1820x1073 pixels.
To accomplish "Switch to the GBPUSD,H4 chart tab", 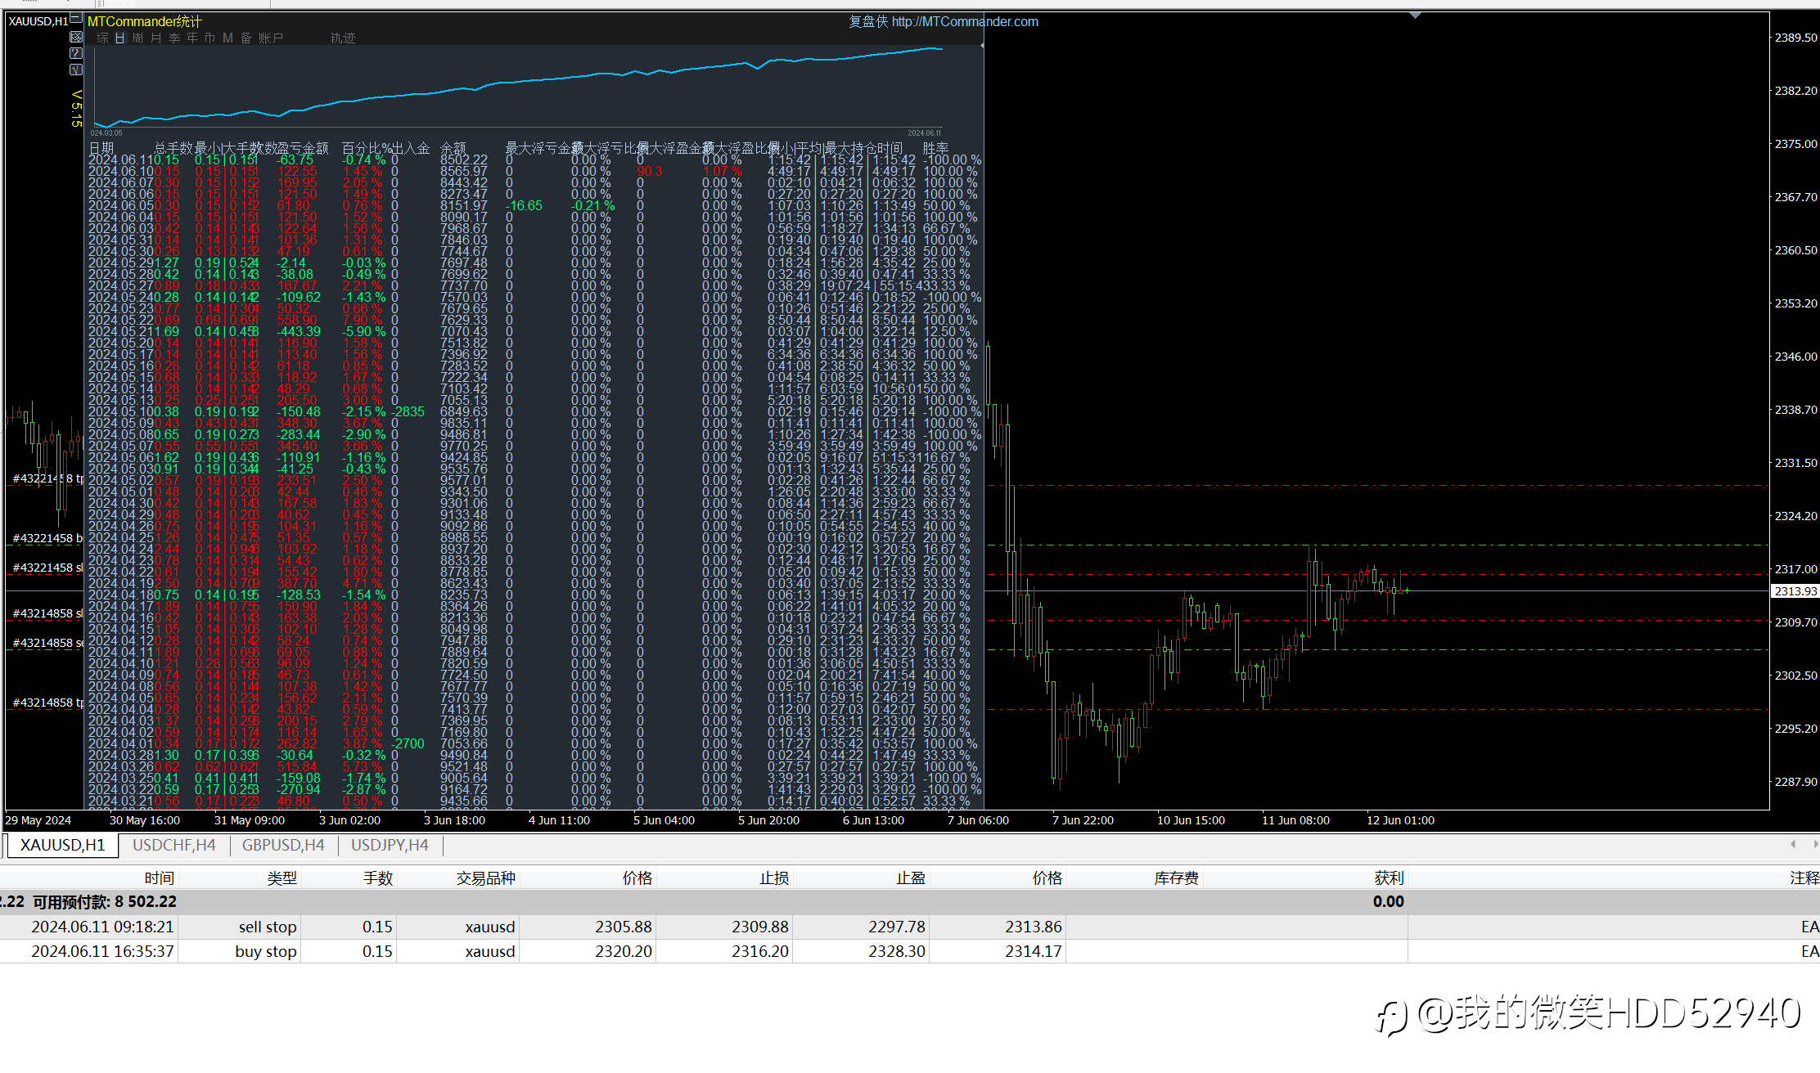I will click(x=283, y=845).
